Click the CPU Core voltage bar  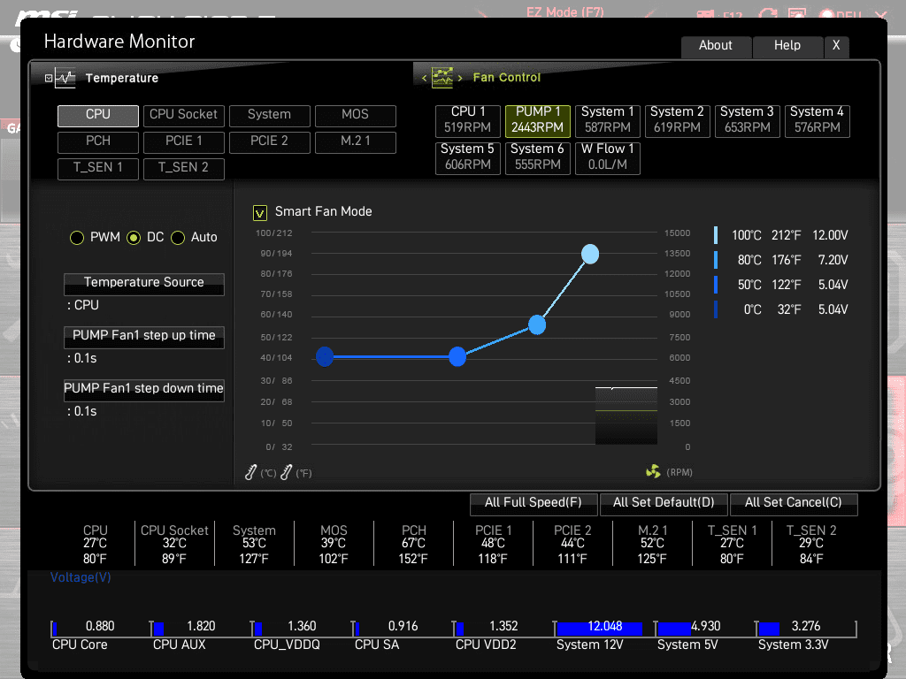click(54, 629)
